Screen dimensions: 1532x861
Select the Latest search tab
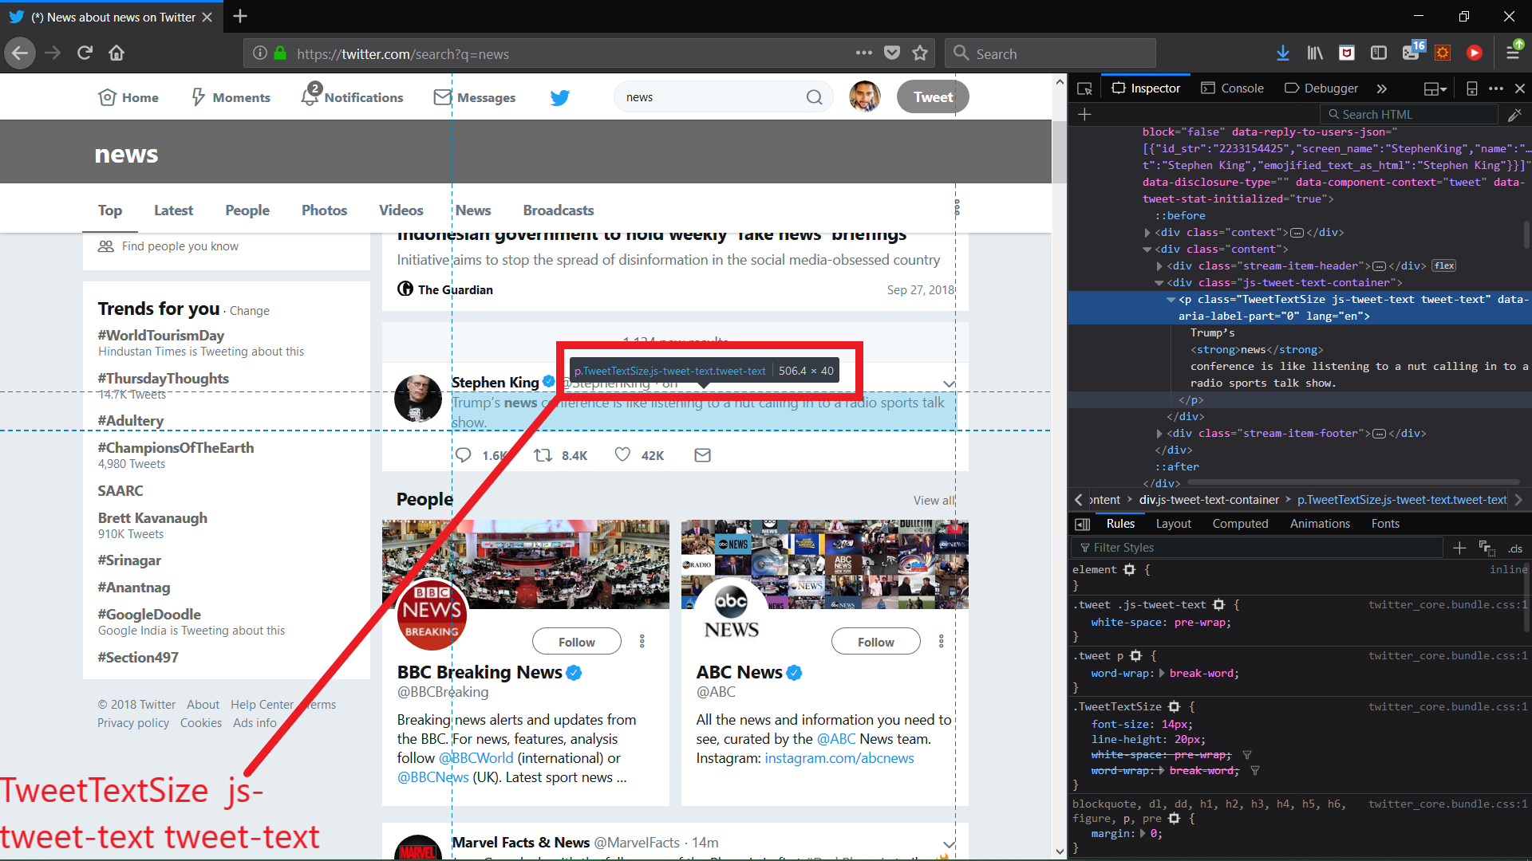(x=173, y=210)
